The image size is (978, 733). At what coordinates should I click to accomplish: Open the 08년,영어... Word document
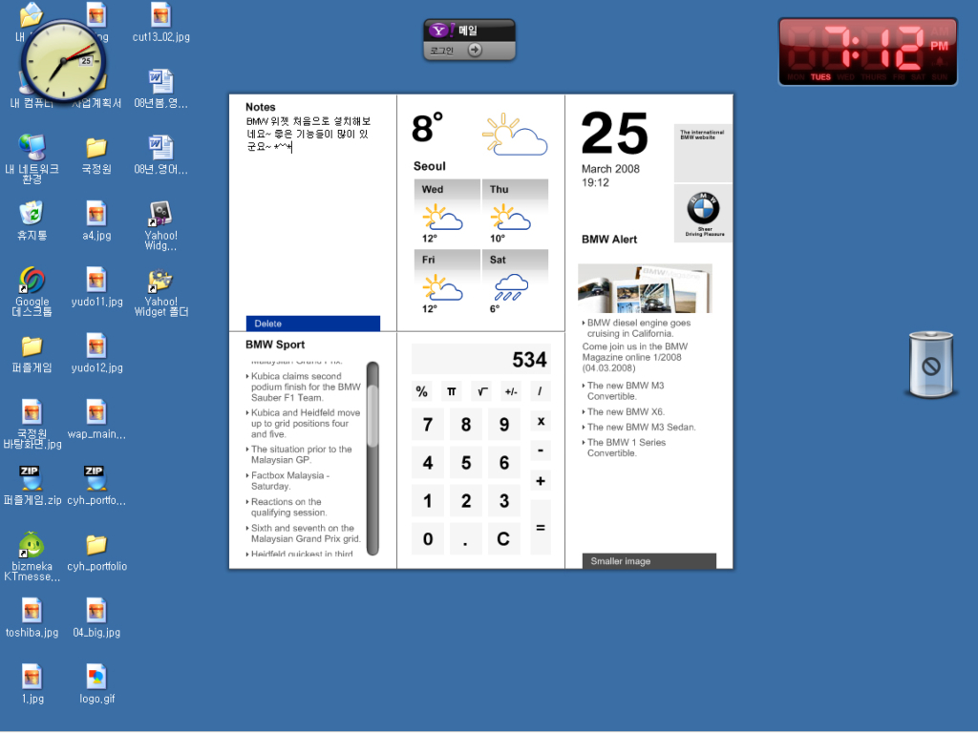coord(160,155)
